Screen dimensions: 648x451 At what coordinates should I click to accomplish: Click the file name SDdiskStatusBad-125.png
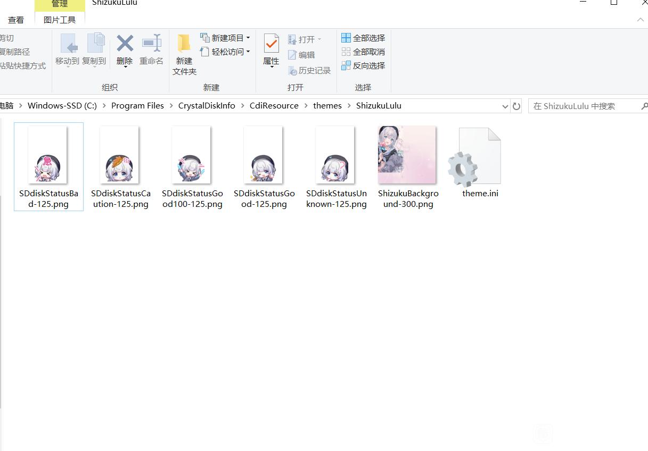tap(48, 198)
